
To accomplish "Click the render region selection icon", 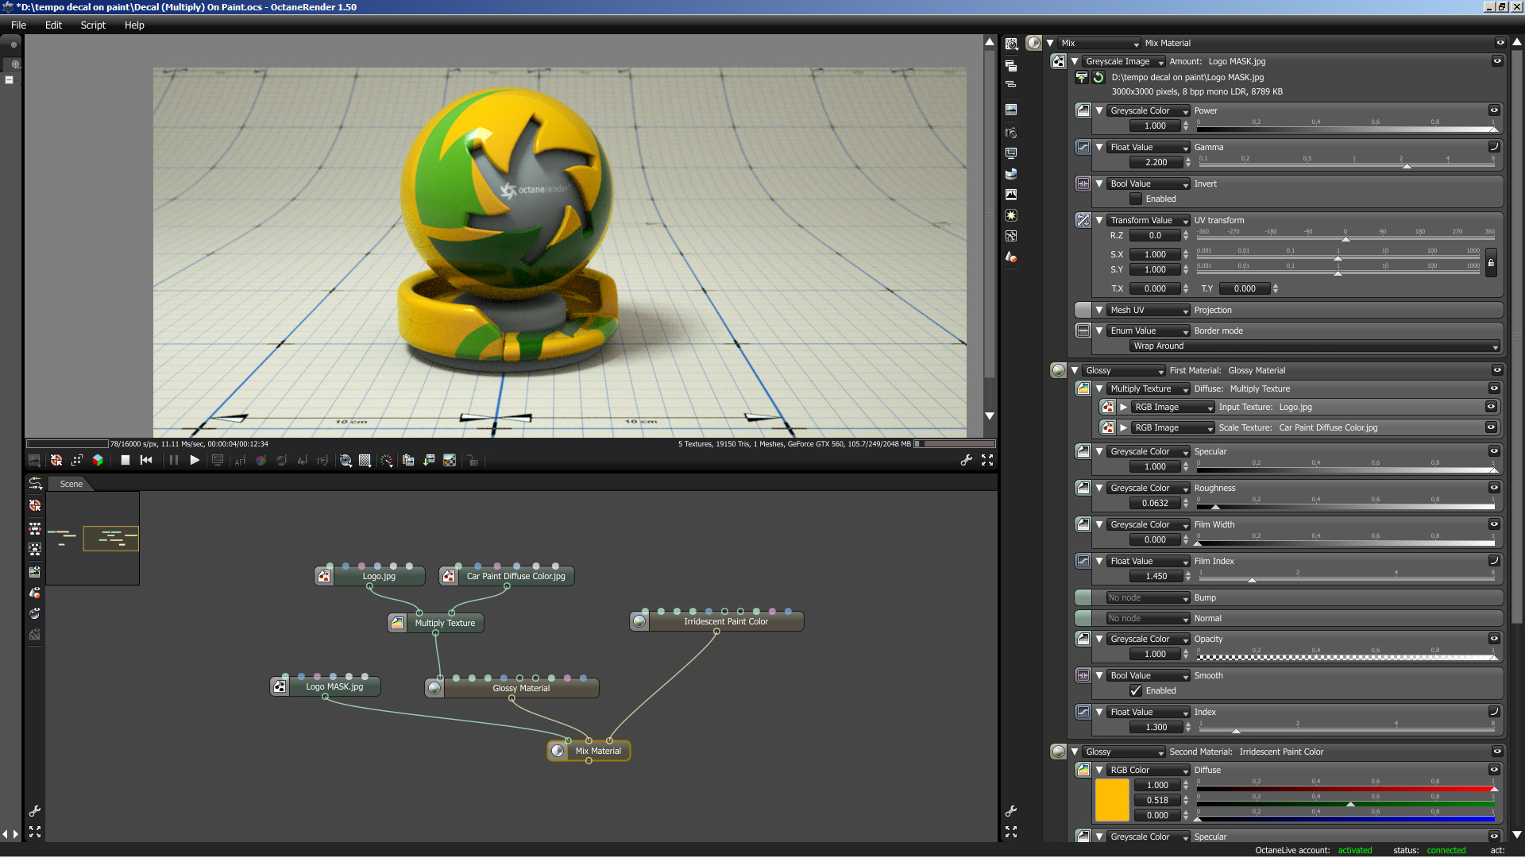I will pyautogui.click(x=365, y=460).
